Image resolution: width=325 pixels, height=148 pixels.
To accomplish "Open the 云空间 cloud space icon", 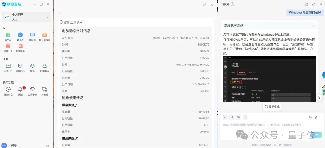I will 8,35.
